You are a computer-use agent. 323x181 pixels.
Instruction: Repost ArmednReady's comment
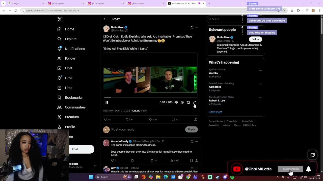click(x=132, y=160)
